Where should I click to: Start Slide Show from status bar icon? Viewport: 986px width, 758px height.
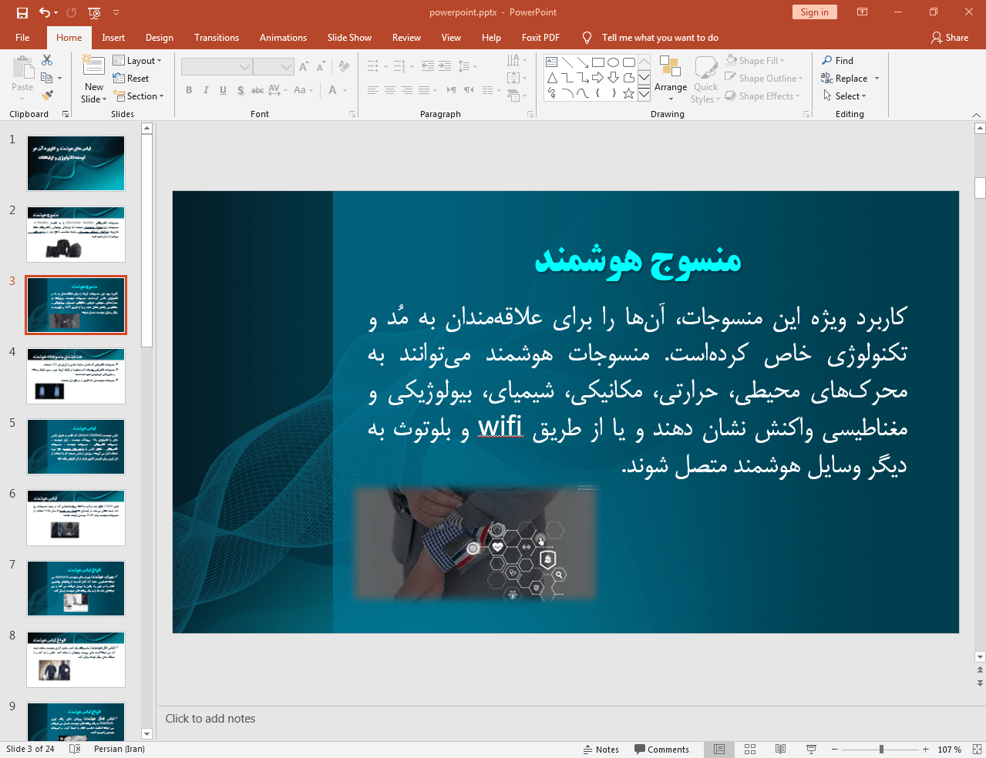811,749
